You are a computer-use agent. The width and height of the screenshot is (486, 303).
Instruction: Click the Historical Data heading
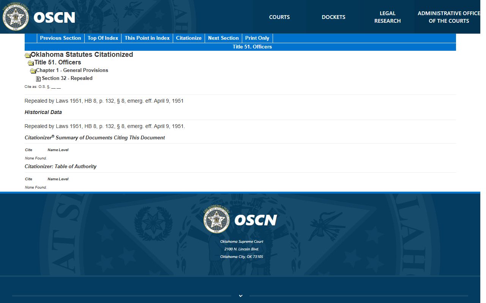click(43, 112)
